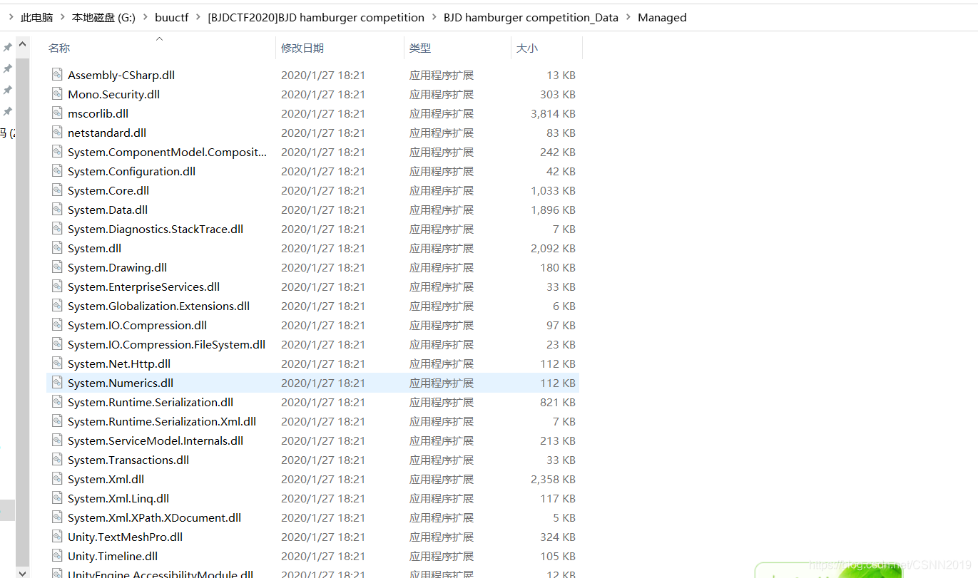This screenshot has height=578, width=978.
Task: Click the 2,358 KB size value
Action: pyautogui.click(x=553, y=479)
